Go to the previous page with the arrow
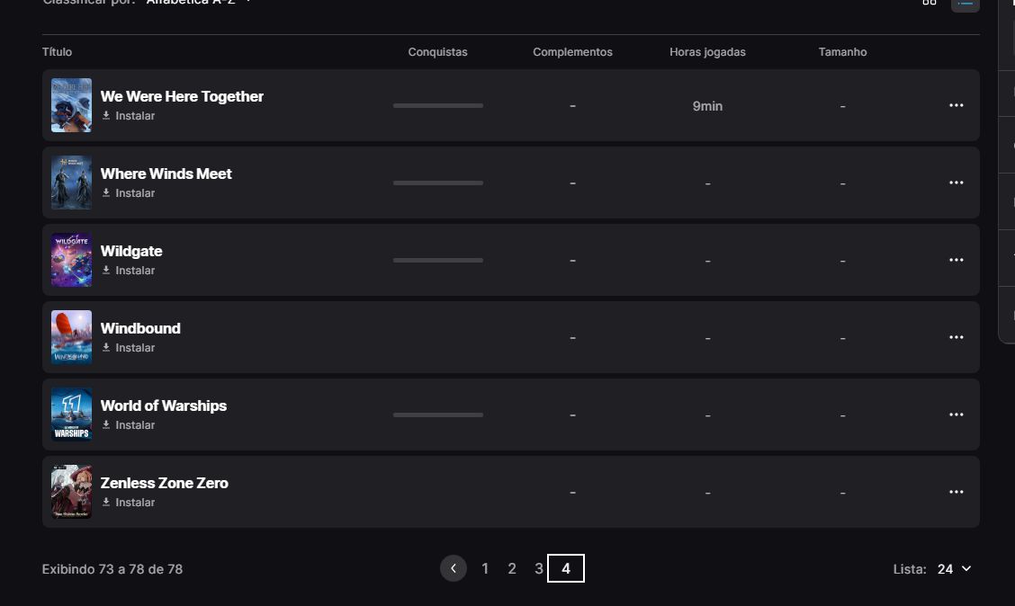Image resolution: width=1015 pixels, height=606 pixels. pyautogui.click(x=454, y=568)
